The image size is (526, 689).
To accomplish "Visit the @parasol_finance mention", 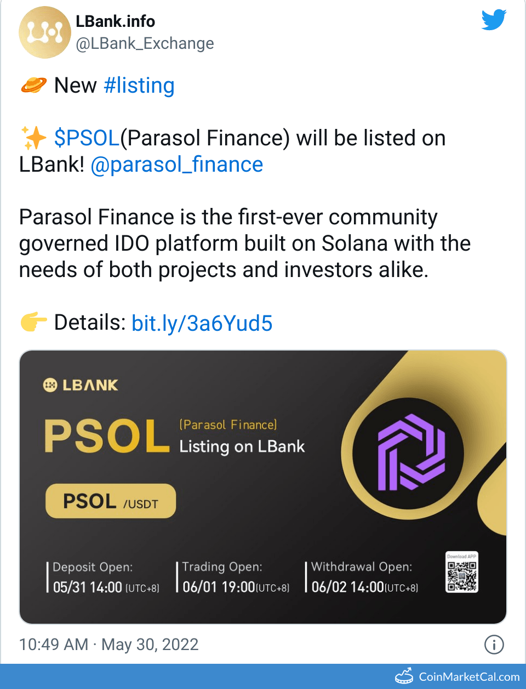I will [176, 165].
